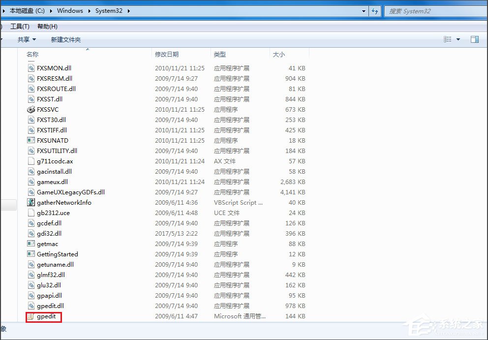Click the refresh icon next to address bar
This screenshot has height=340, width=488.
pyautogui.click(x=374, y=10)
